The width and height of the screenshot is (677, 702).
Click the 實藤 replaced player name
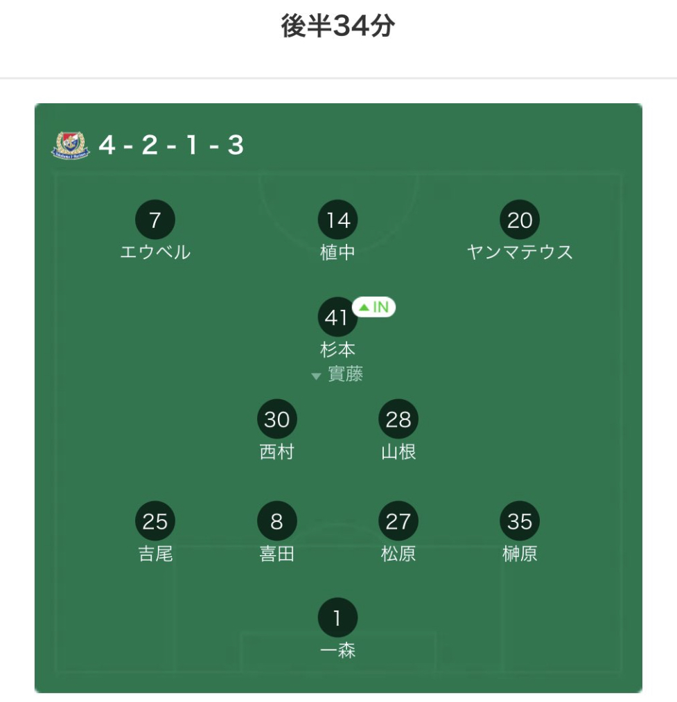(345, 374)
